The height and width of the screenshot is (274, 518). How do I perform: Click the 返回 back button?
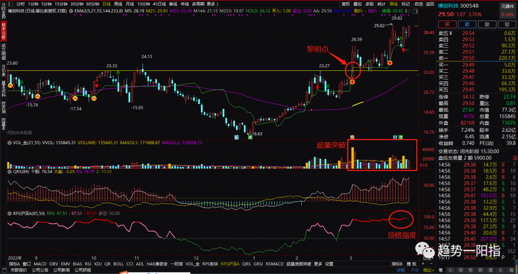coord(430,4)
